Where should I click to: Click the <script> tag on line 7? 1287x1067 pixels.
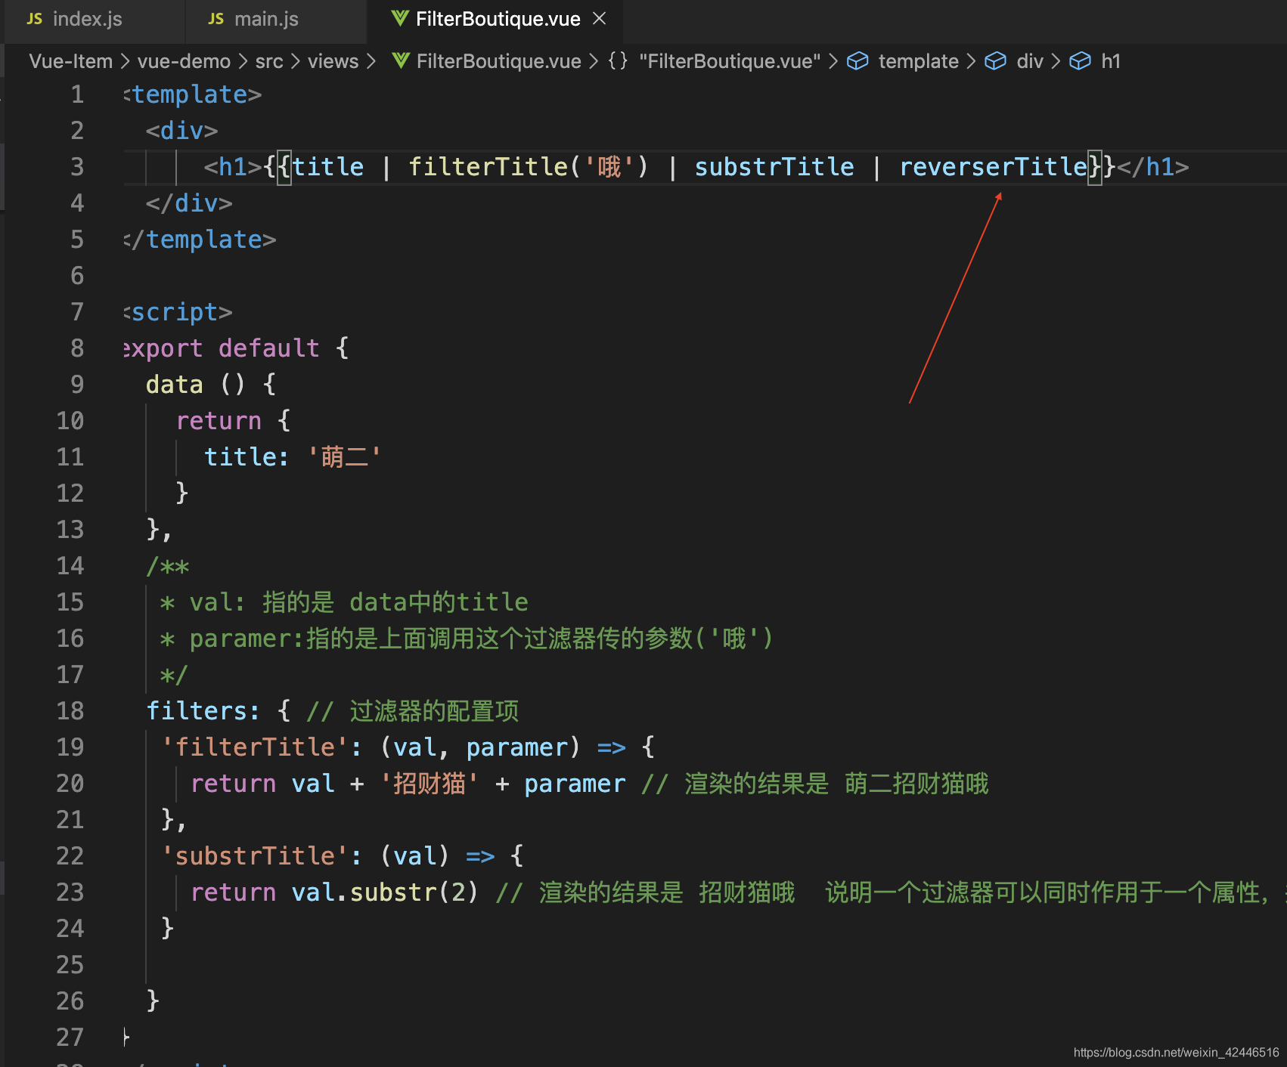[178, 311]
